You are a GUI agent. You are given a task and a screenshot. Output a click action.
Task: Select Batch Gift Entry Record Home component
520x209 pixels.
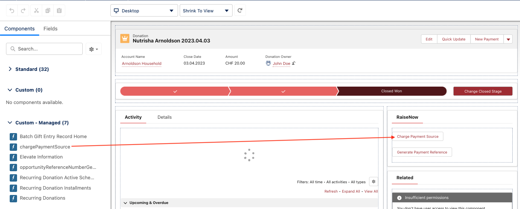pyautogui.click(x=53, y=136)
